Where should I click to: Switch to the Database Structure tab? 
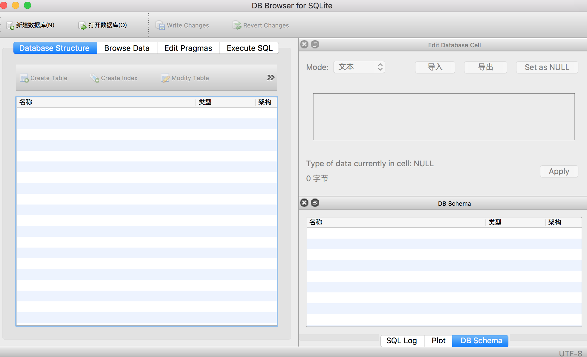[x=55, y=48]
